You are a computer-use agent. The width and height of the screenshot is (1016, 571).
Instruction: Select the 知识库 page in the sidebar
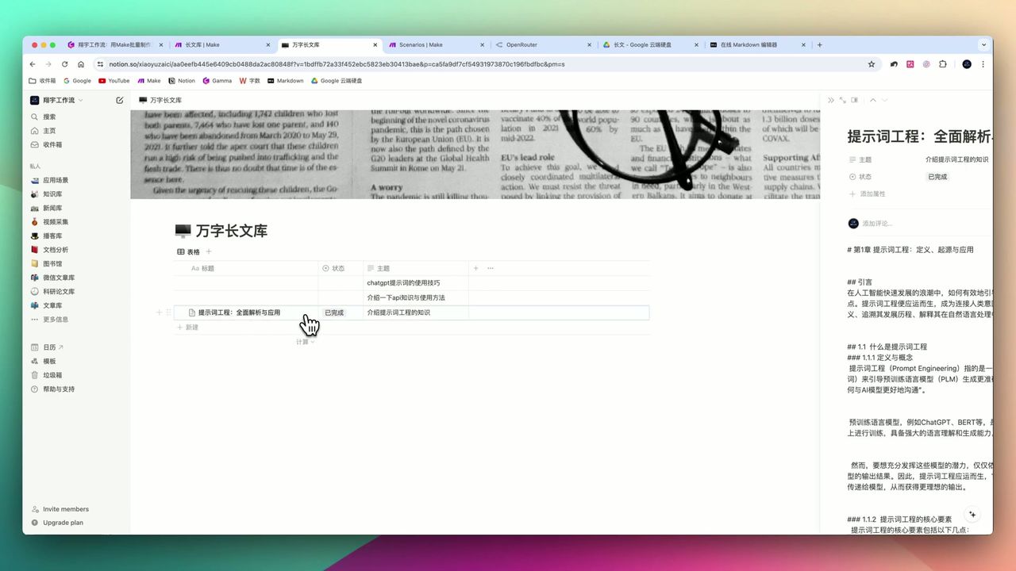[52, 194]
